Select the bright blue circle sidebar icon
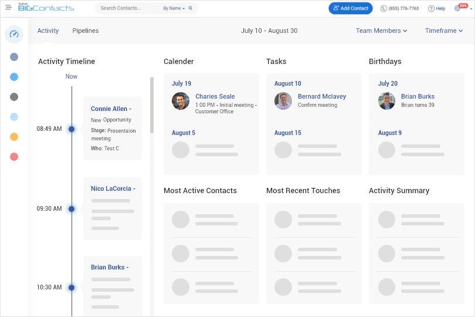This screenshot has height=317, width=475. (14, 77)
